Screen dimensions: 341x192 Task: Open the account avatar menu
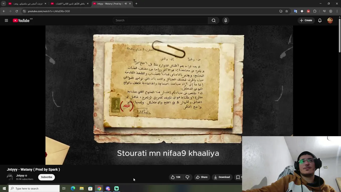click(330, 21)
